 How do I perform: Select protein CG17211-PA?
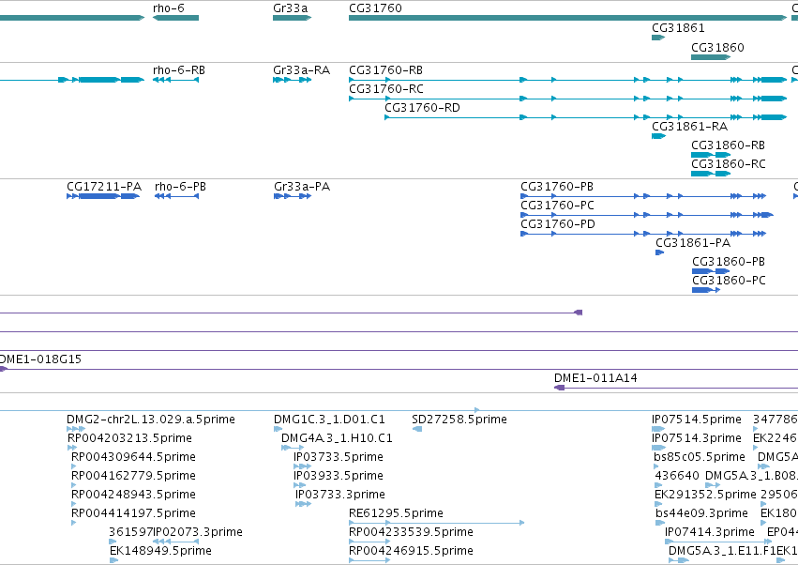(x=103, y=196)
